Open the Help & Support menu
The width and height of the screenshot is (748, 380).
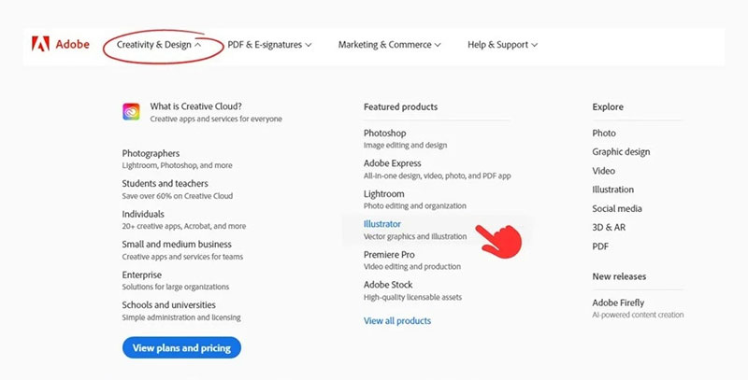tap(502, 45)
